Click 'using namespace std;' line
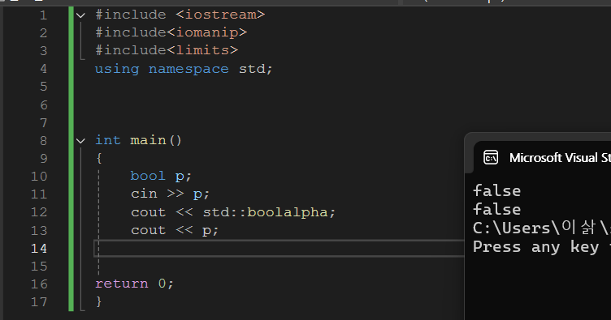This screenshot has width=611, height=320. [x=184, y=69]
